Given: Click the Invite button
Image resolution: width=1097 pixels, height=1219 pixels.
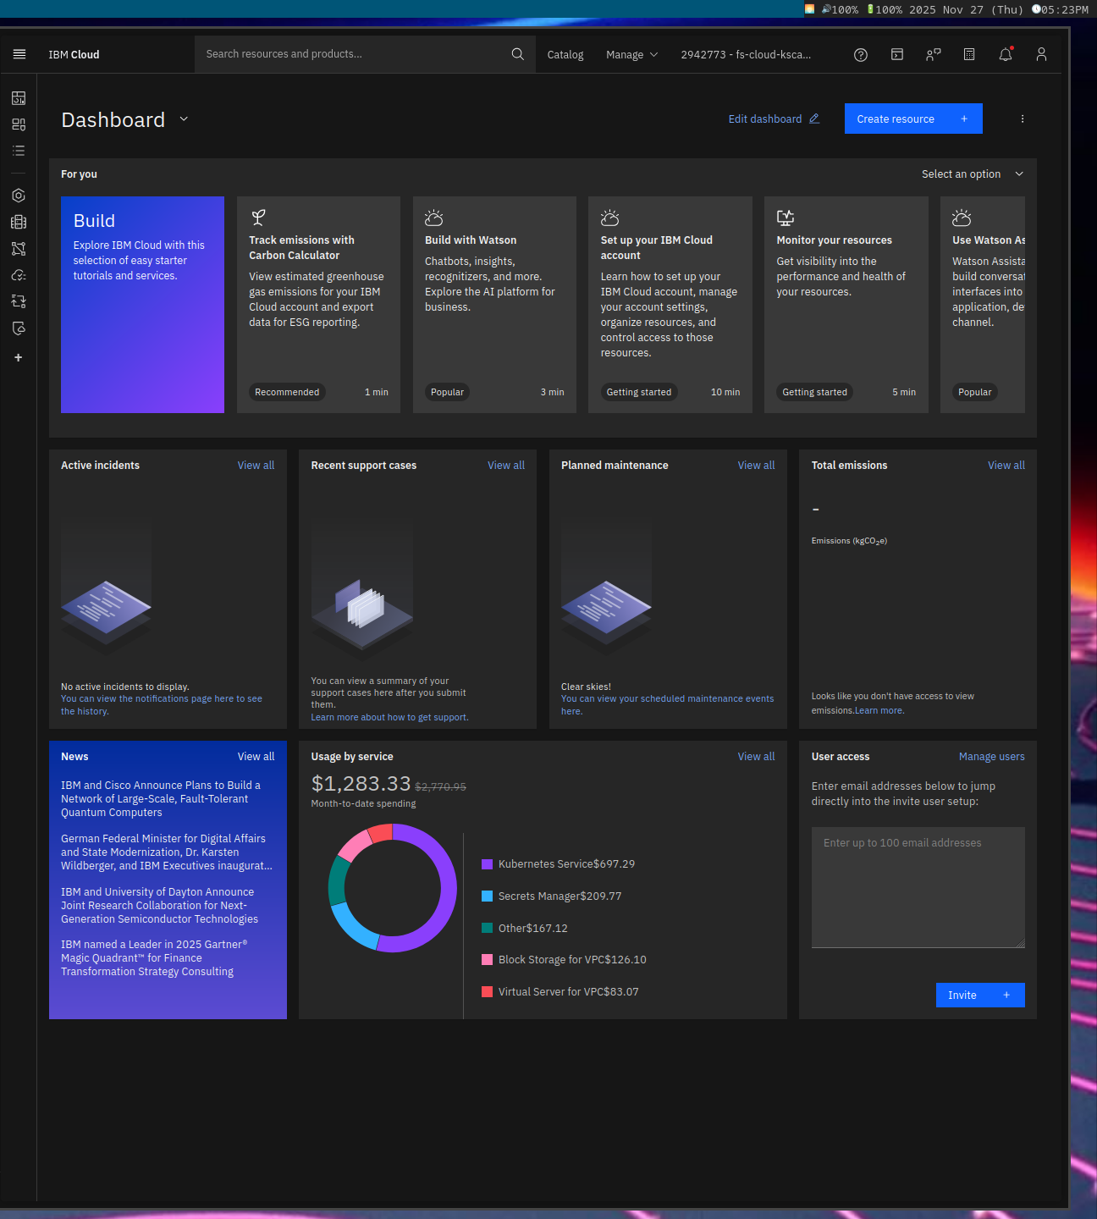Looking at the screenshot, I should (979, 995).
